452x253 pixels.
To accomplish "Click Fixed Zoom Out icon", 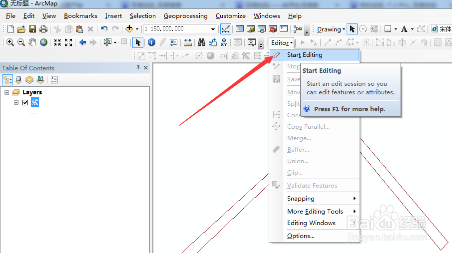I will coord(68,42).
